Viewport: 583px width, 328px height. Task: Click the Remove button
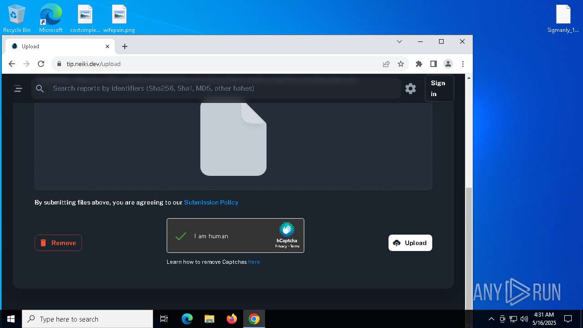click(x=58, y=243)
